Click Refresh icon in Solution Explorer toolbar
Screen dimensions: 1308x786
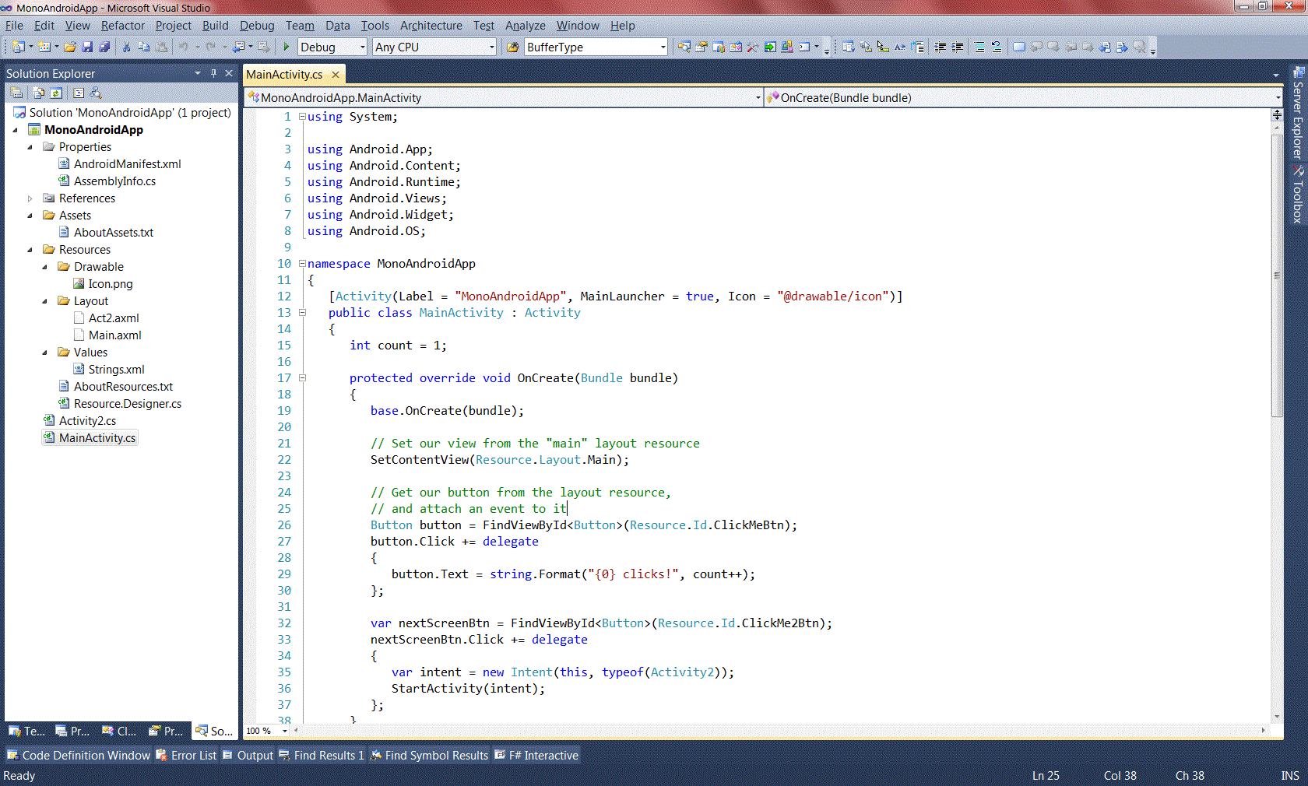coord(56,93)
